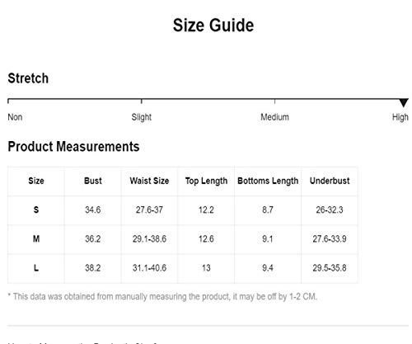The width and height of the screenshot is (412, 344).
Task: Click the 29.5-35.8 underbust cell
Action: coord(330,268)
